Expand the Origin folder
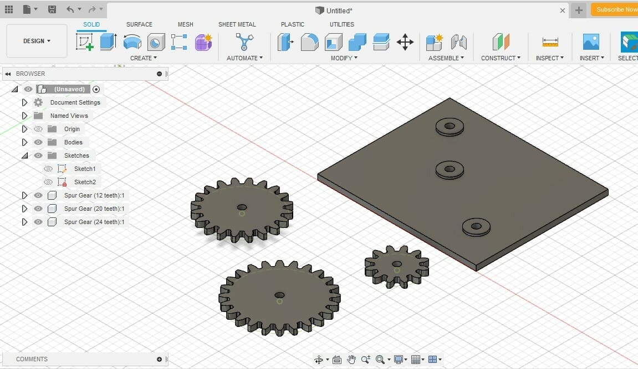The height and width of the screenshot is (369, 638). [x=24, y=129]
